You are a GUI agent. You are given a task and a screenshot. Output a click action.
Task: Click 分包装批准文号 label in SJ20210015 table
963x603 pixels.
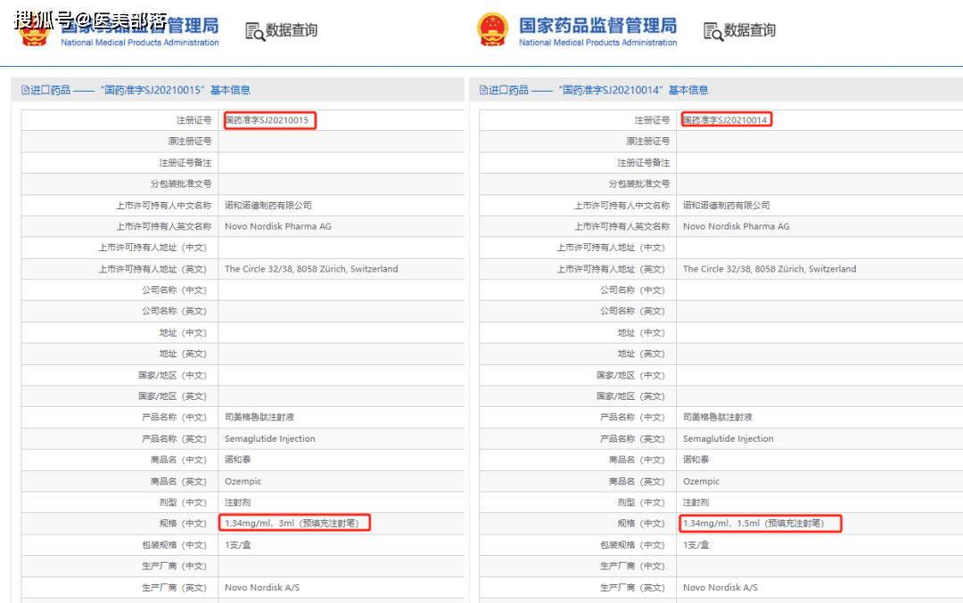coord(181,183)
